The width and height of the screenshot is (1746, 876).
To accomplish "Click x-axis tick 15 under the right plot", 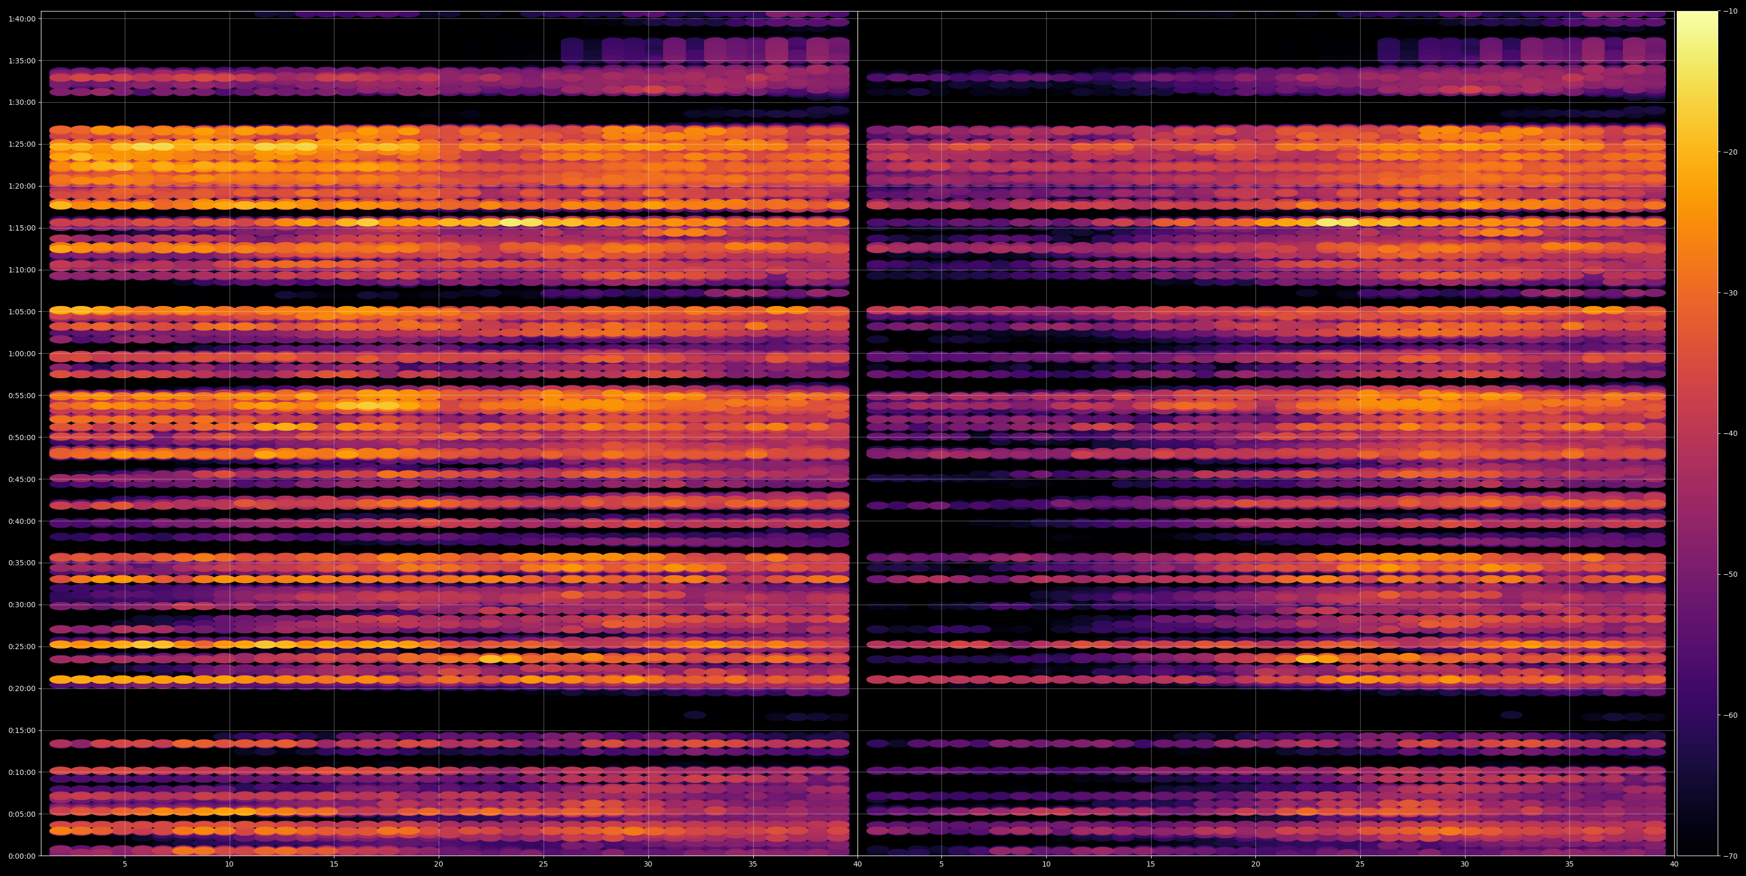I will click(1151, 864).
